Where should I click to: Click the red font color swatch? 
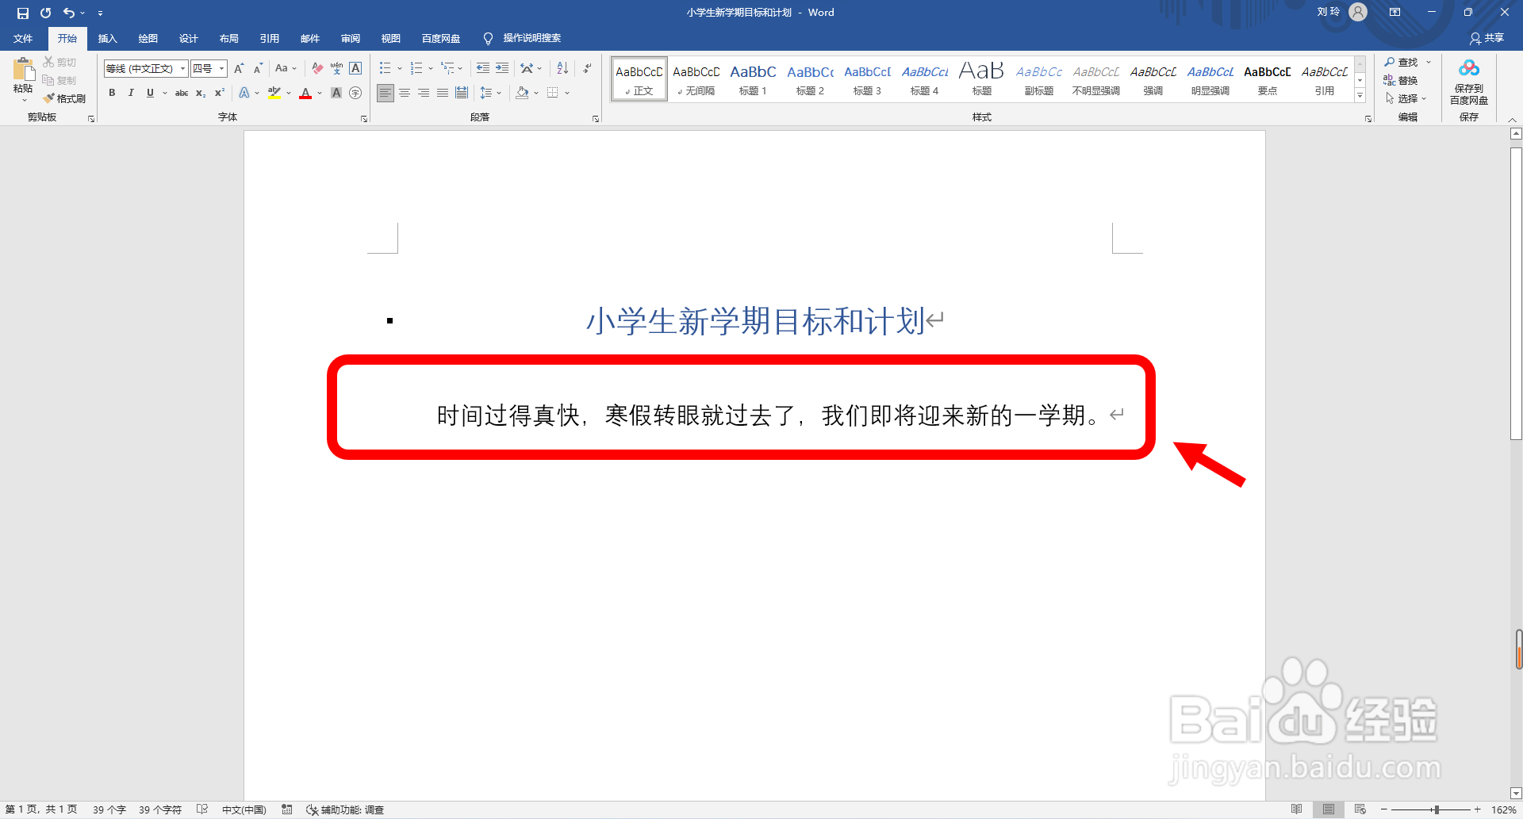pyautogui.click(x=305, y=97)
